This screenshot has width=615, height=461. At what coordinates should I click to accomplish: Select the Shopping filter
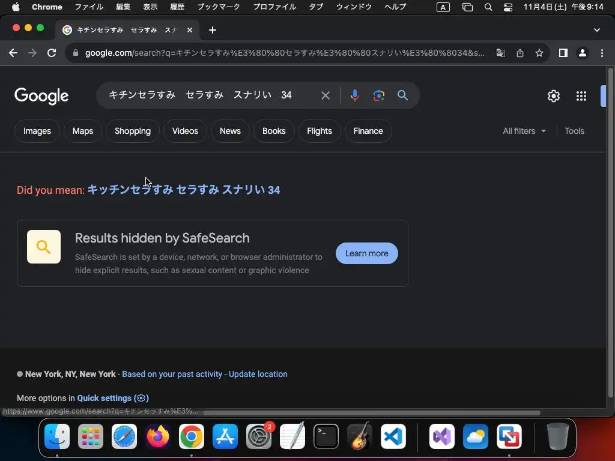[133, 131]
